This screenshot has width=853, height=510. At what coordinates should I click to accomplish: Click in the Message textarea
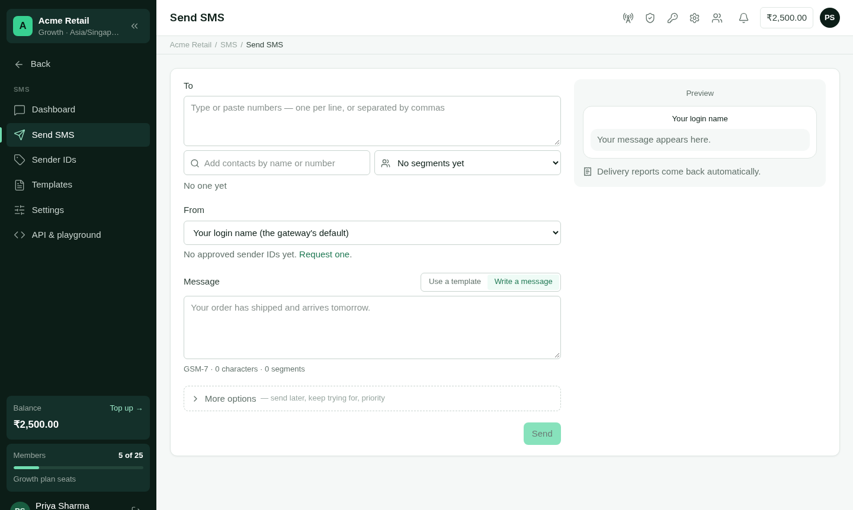[x=372, y=327]
